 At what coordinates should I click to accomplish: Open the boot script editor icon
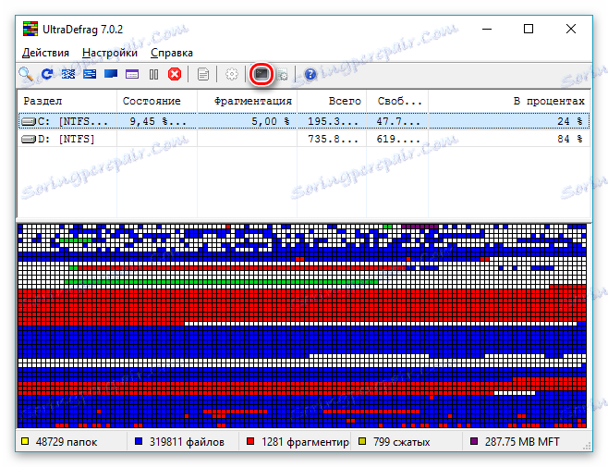click(x=283, y=75)
